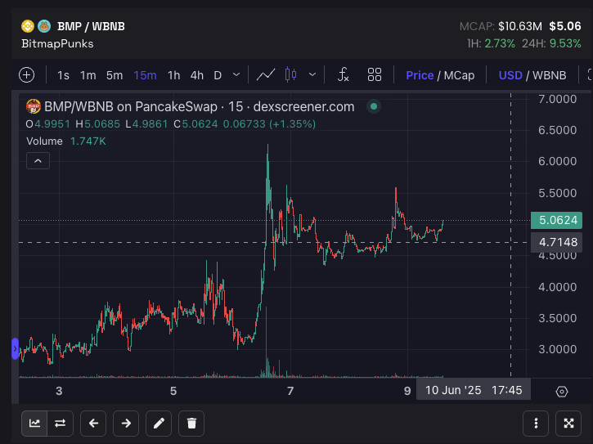Click the date label 3 on time axis

(x=59, y=391)
